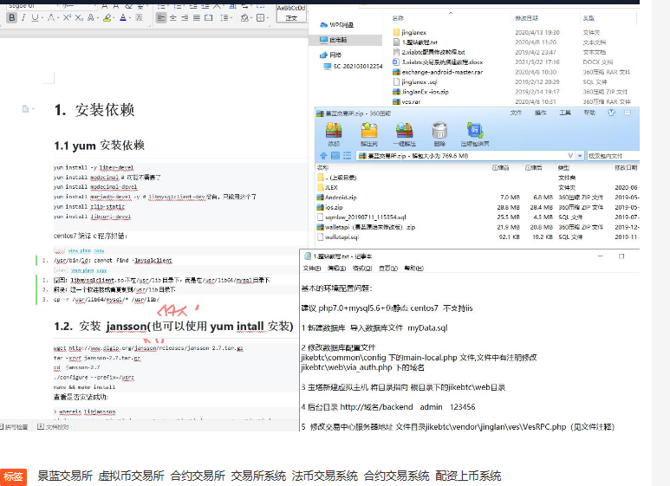Open 工具 menu in 360压缩

coord(565,113)
